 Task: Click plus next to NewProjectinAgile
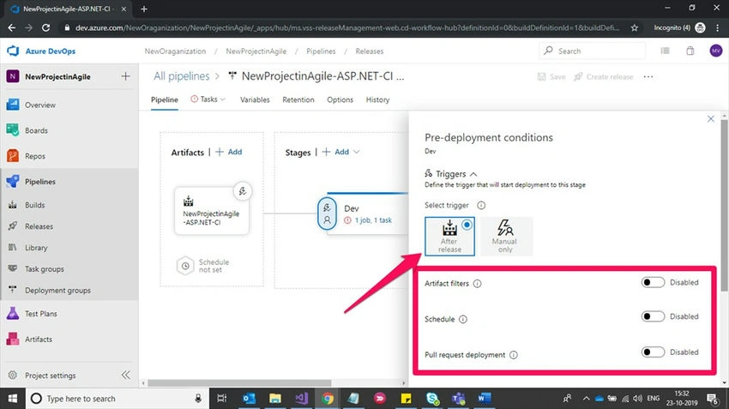[x=125, y=76]
